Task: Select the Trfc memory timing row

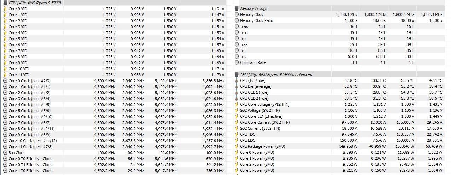Action: tap(243, 56)
